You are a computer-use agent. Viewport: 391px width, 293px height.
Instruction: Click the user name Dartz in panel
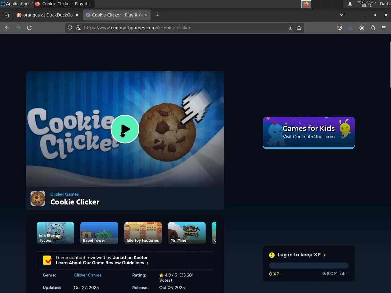coord(385,4)
